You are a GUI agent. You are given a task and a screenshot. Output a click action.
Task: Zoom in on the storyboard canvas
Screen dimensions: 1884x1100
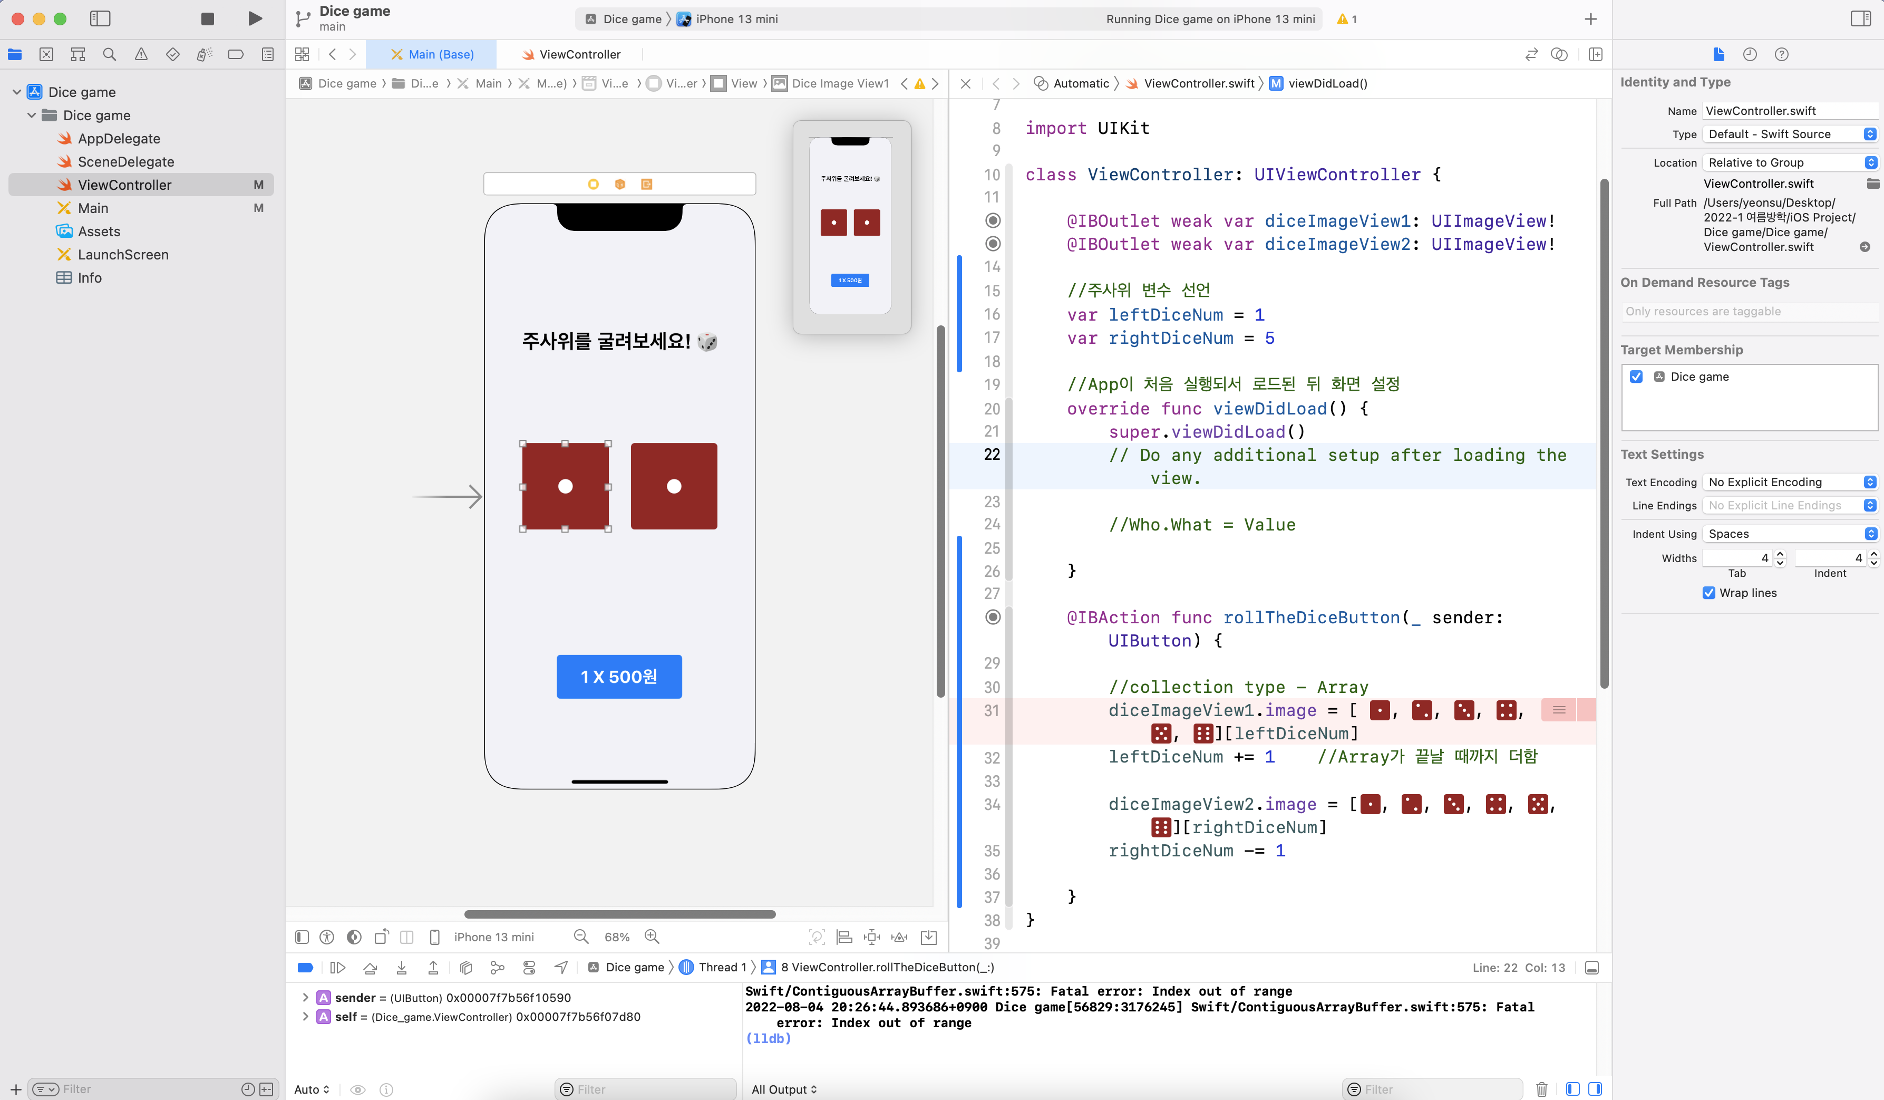[x=652, y=937]
